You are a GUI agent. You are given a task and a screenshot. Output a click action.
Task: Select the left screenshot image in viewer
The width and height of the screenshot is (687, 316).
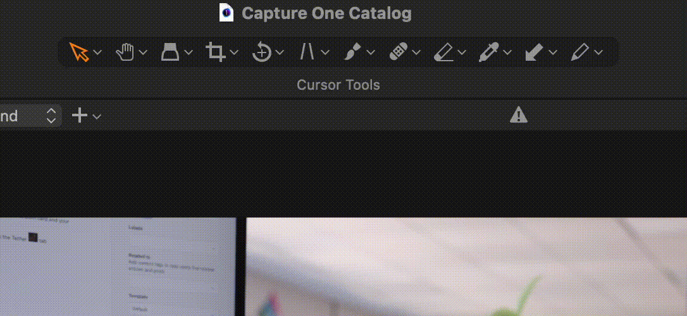118,267
